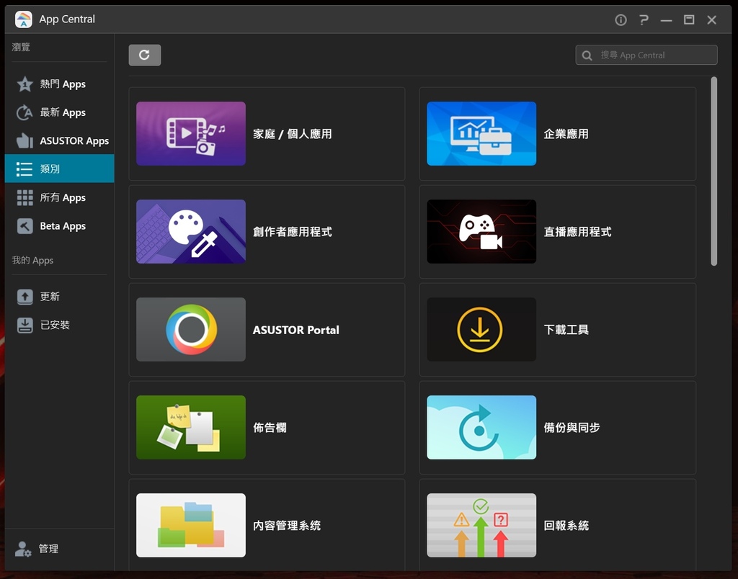Open 已安裝 menu item

tap(59, 325)
